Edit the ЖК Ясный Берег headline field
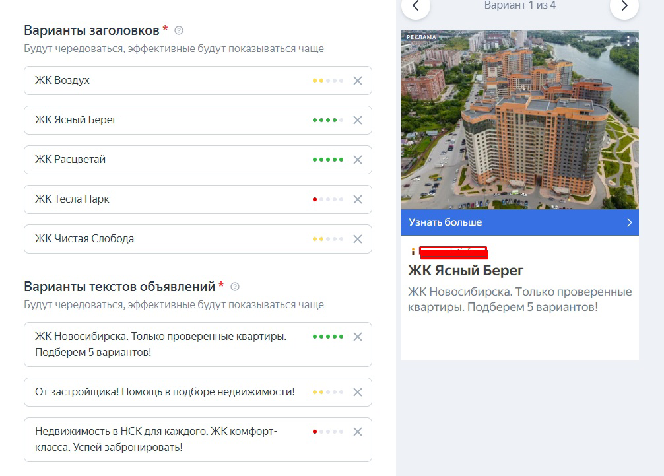The height and width of the screenshot is (476, 664). point(198,120)
